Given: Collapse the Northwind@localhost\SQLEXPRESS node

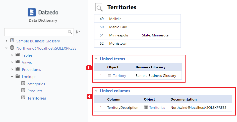Looking at the screenshot, I should (6, 48).
